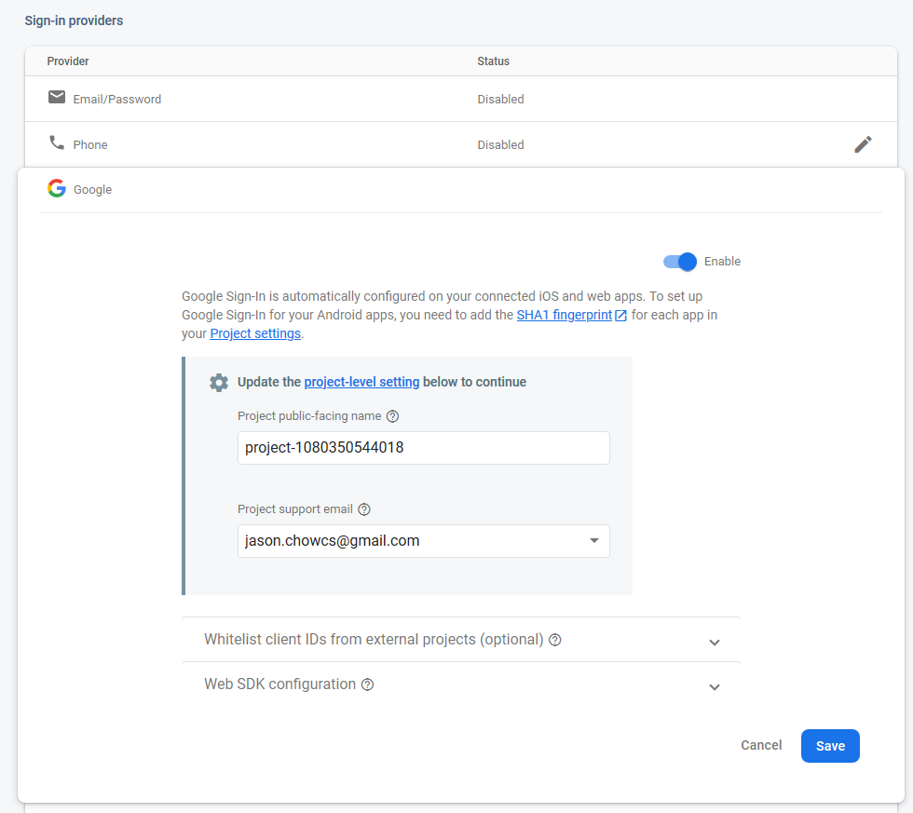Click the Google logo icon

(x=57, y=189)
